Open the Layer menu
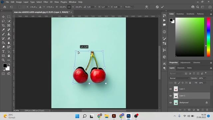This screenshot has height=120, width=213. click(26, 2)
